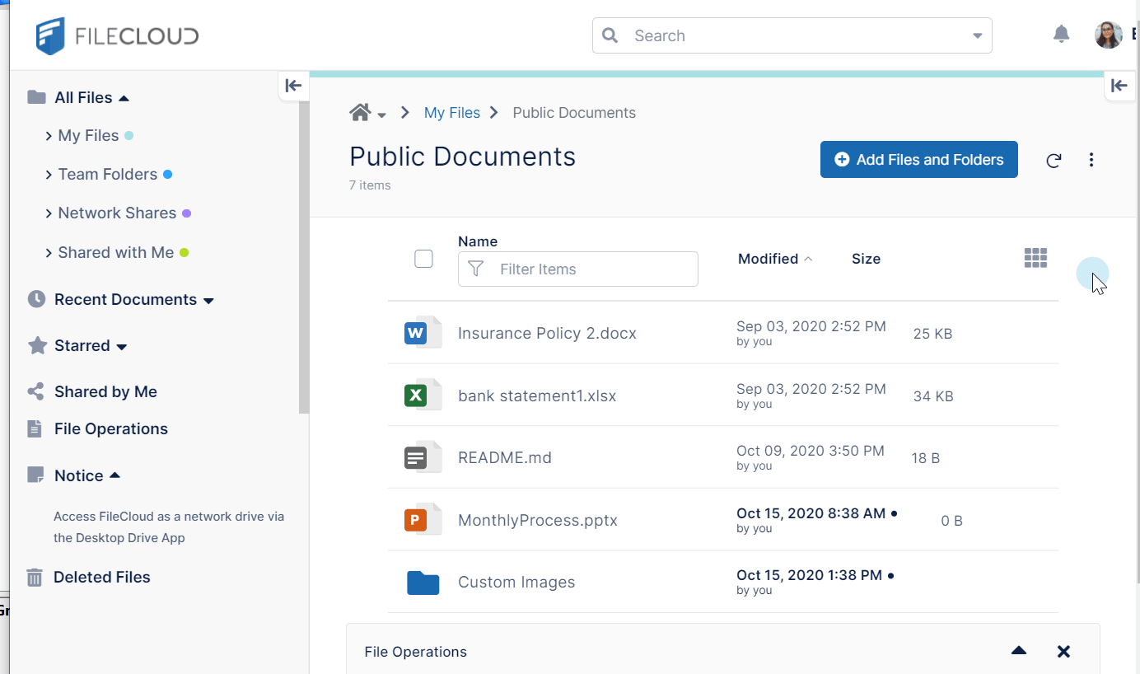Click the notifications bell icon

[x=1061, y=35]
